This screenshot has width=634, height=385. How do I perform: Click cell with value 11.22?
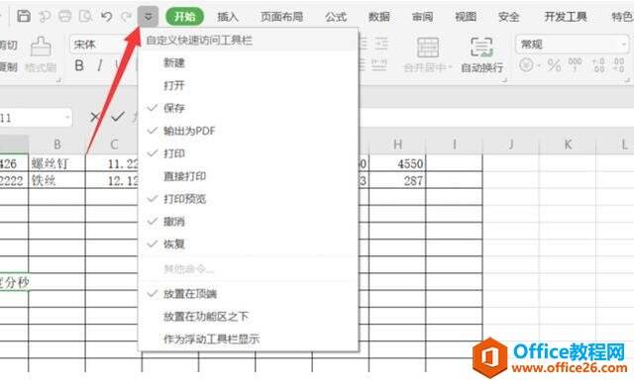(112, 163)
